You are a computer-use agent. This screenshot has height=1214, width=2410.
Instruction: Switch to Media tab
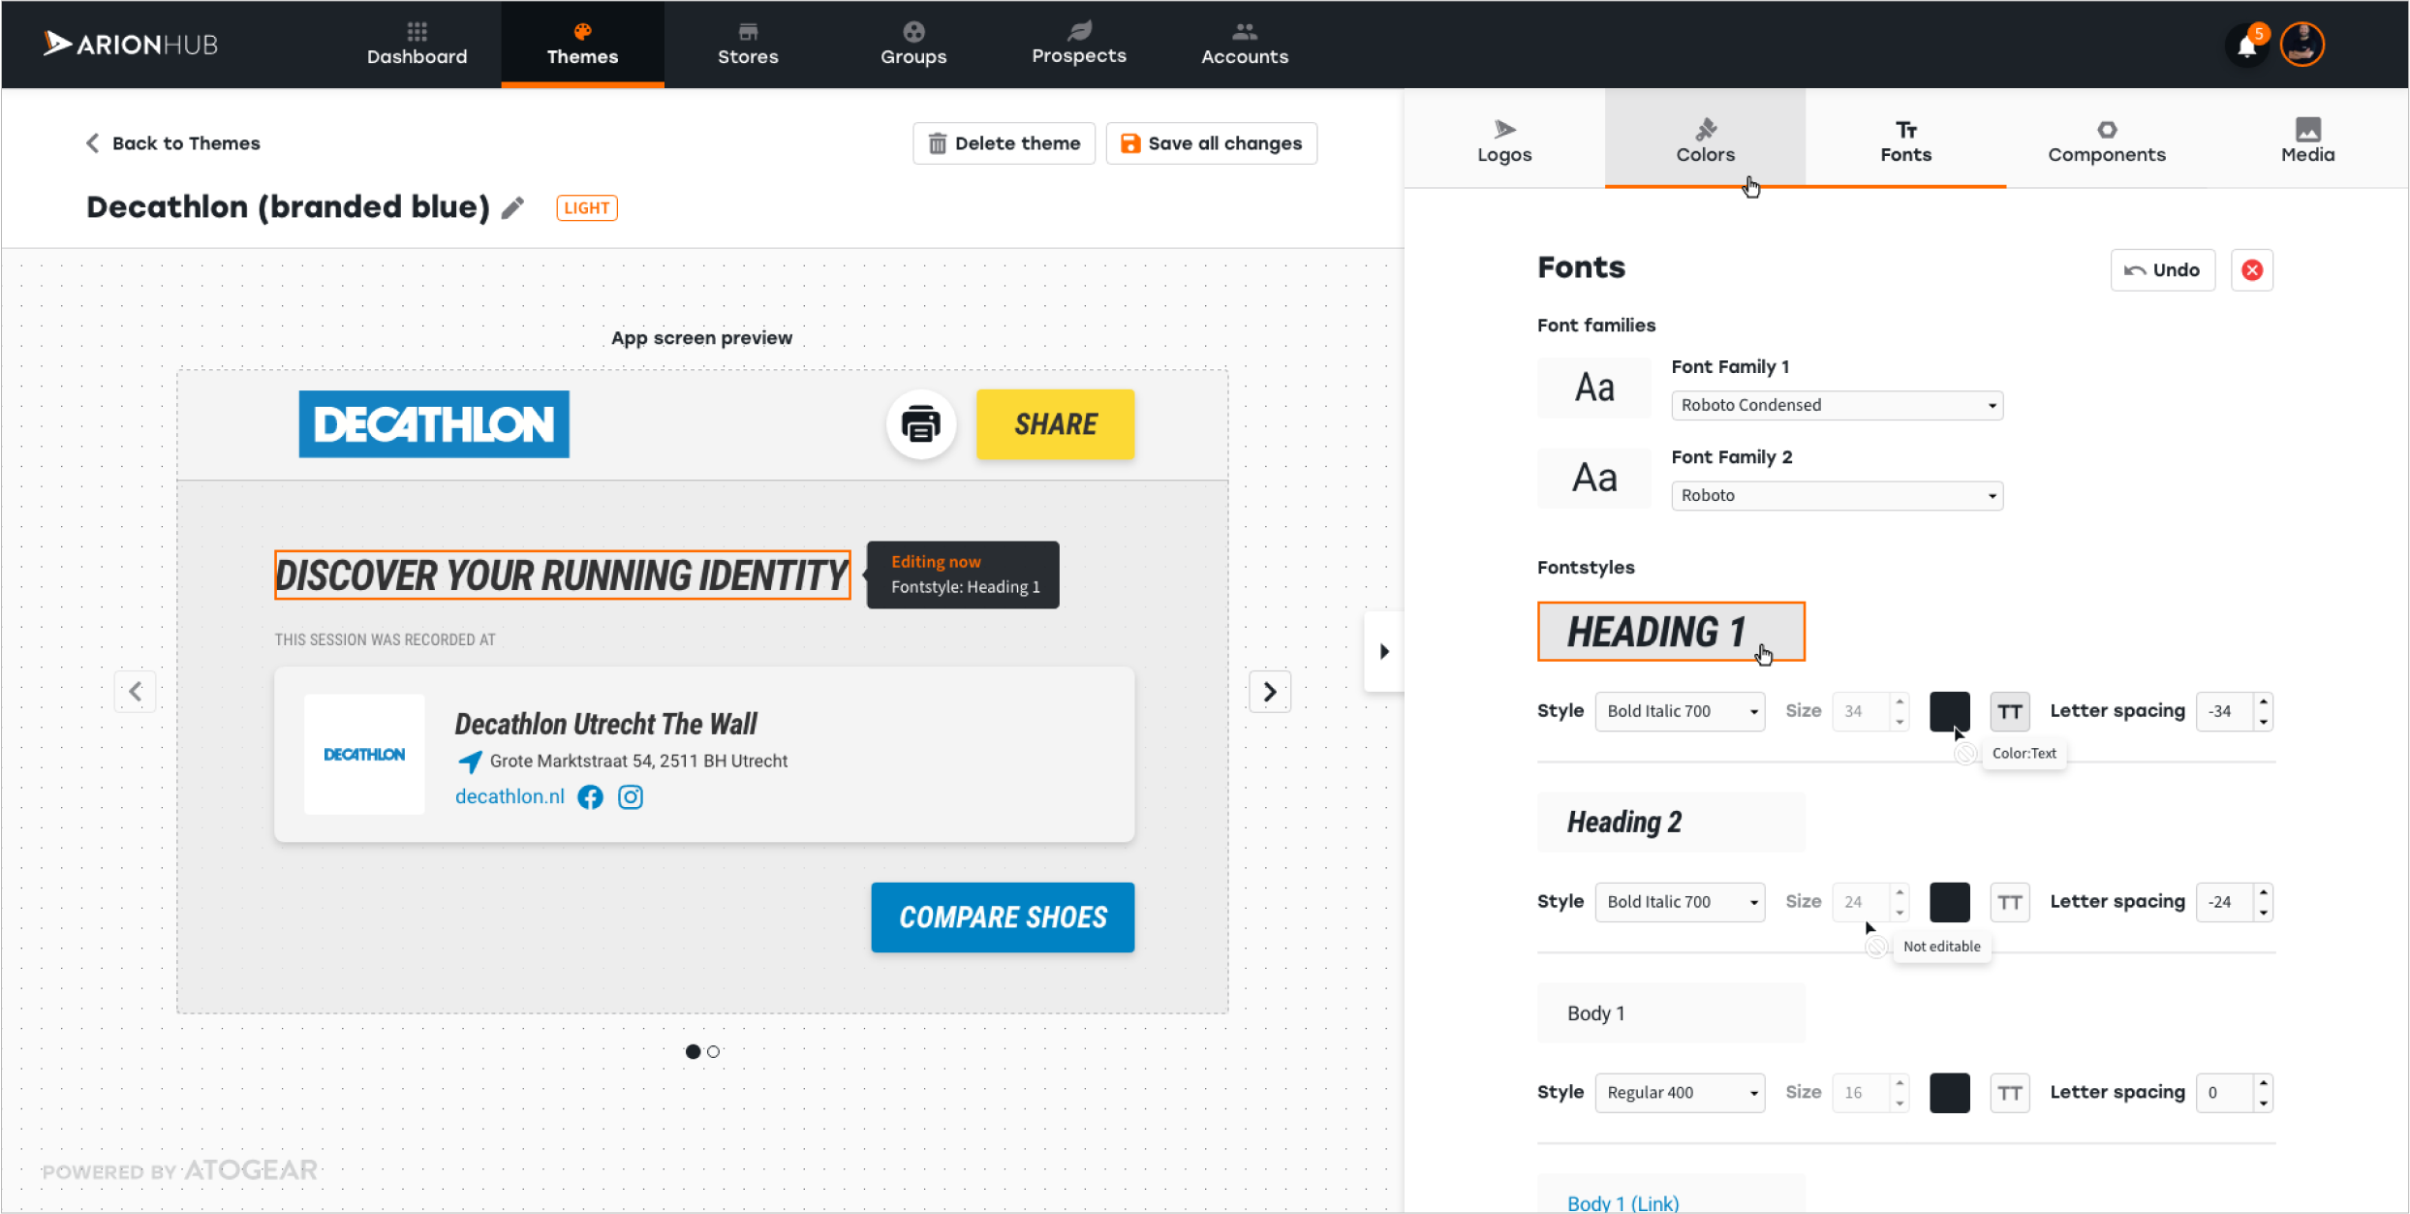[x=2307, y=140]
